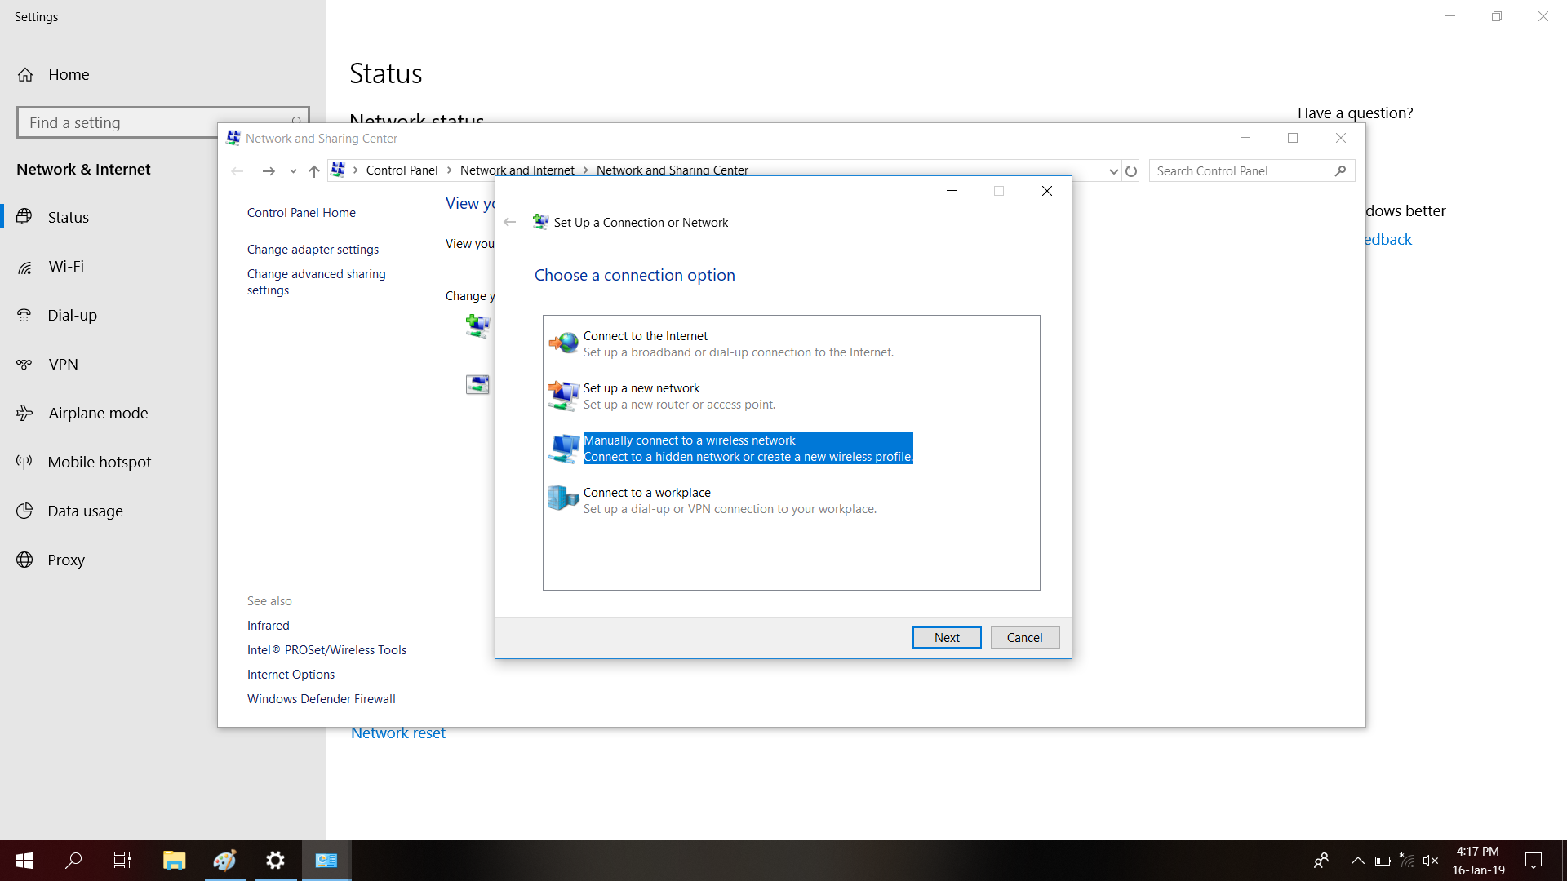1567x881 pixels.
Task: Select Connect to a workplace icon
Action: tap(563, 498)
